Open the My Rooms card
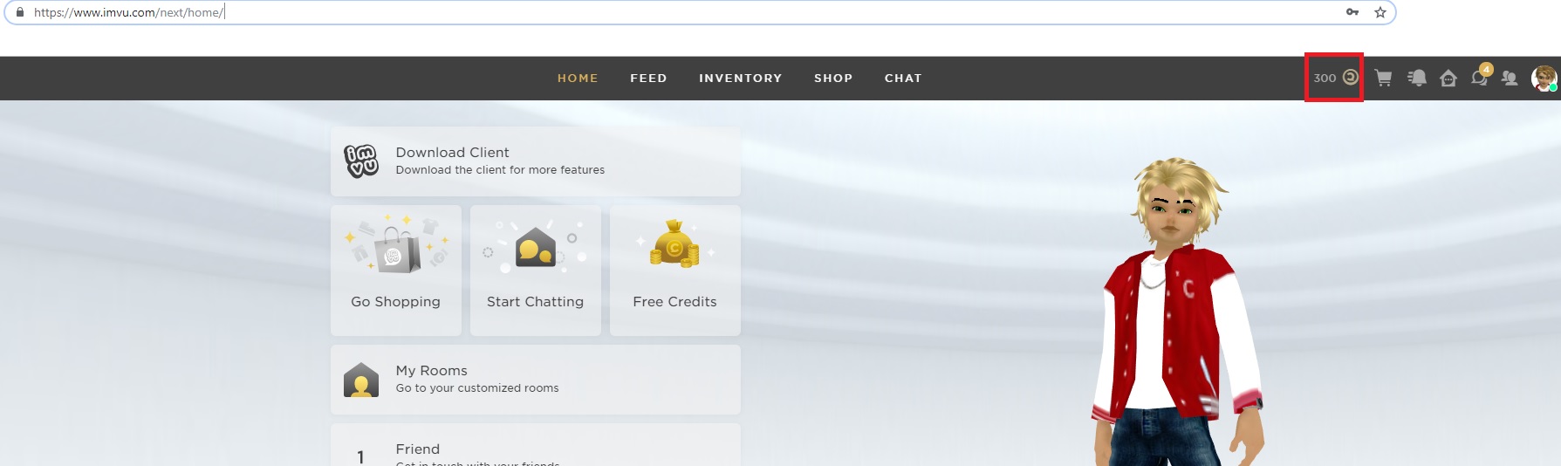 [x=536, y=380]
